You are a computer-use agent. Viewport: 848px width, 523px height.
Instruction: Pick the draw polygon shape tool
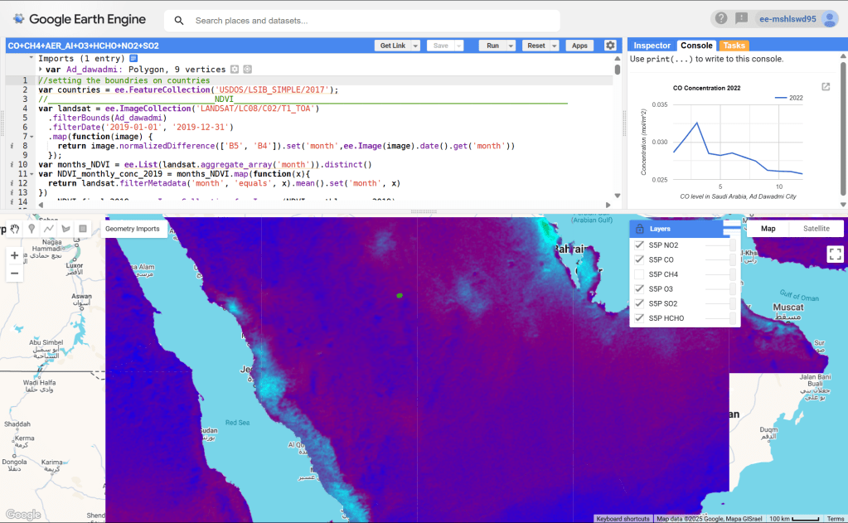65,229
